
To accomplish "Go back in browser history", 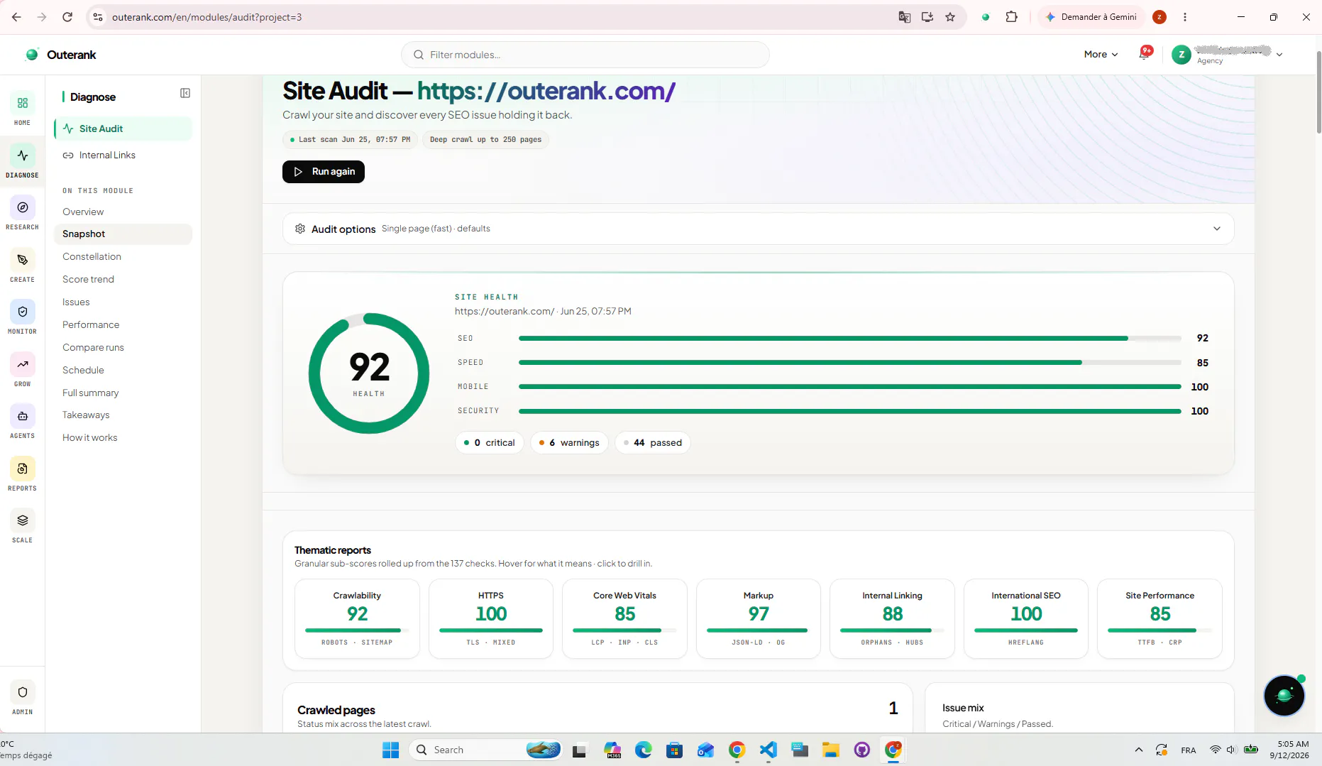I will click(x=16, y=17).
